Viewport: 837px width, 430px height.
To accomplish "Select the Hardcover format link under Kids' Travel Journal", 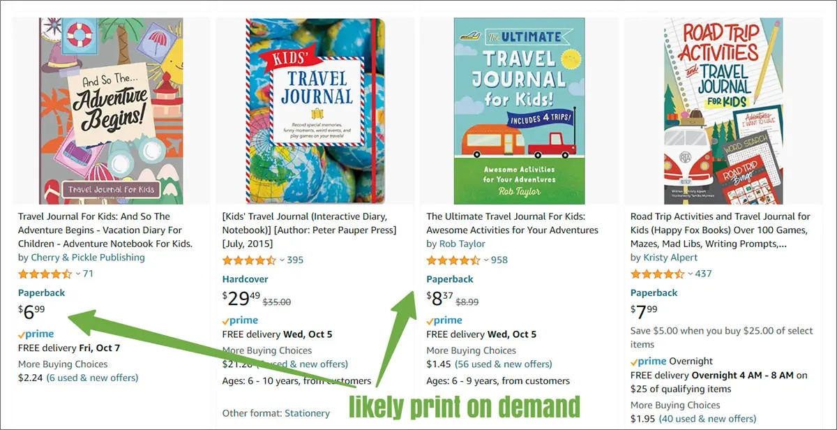I will 245,279.
